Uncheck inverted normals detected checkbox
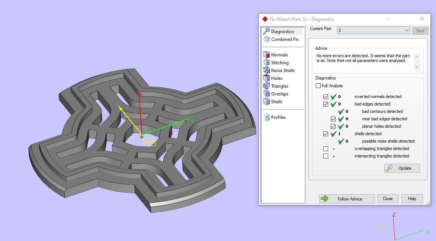436x241 pixels. [x=326, y=97]
